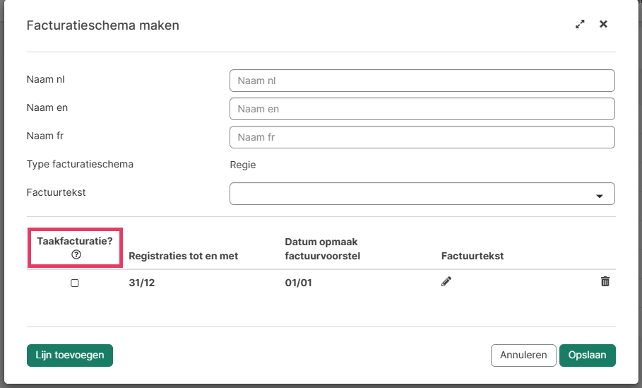Enable the Taakfacturatie checkbox
The height and width of the screenshot is (388, 642).
click(x=75, y=283)
